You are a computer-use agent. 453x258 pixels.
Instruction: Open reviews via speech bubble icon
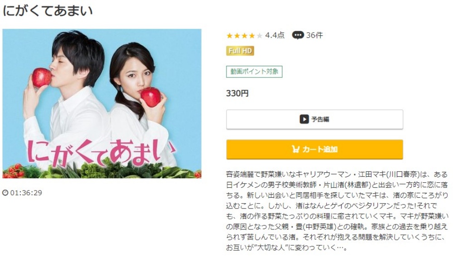[x=298, y=35]
